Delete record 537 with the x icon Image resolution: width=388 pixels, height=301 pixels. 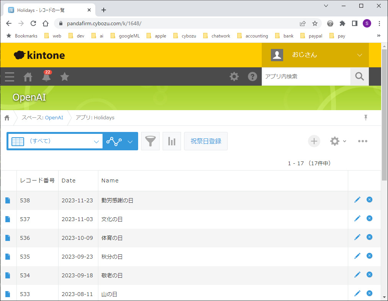[369, 218]
